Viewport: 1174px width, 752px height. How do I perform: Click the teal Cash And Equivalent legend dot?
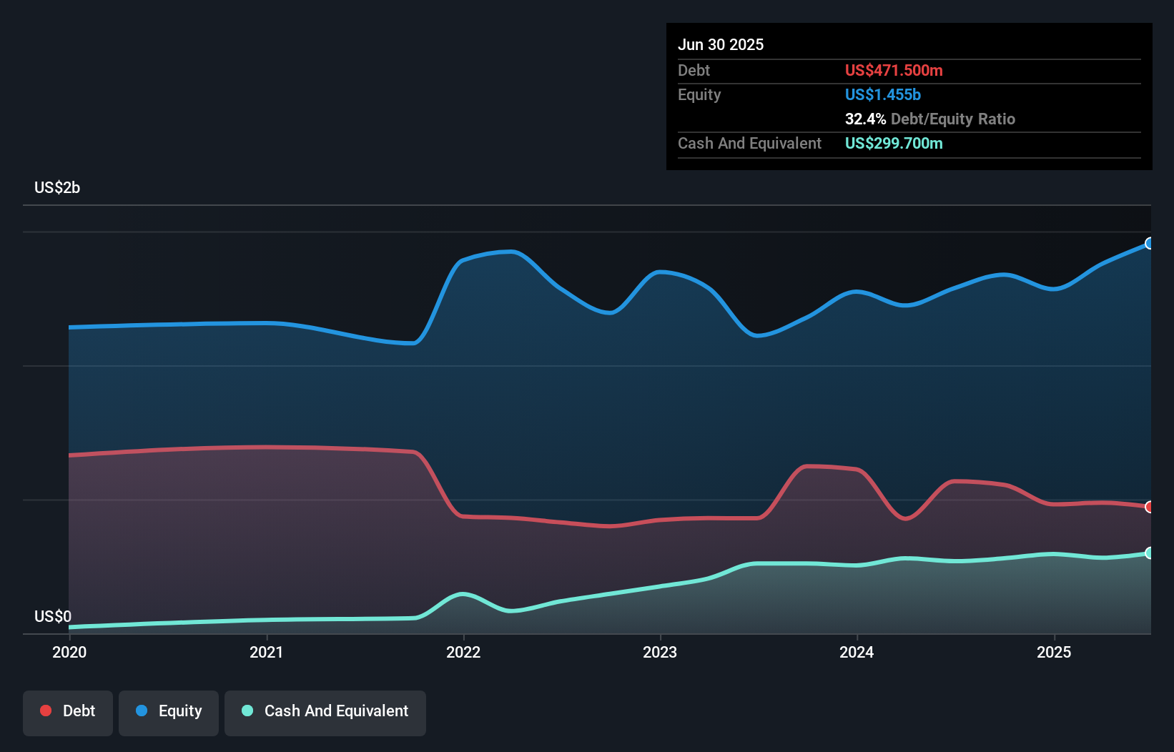246,711
